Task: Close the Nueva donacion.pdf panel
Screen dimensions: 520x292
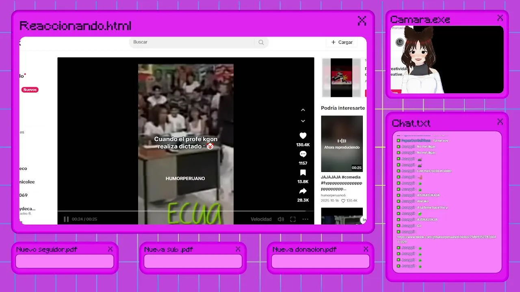Action: [366, 249]
